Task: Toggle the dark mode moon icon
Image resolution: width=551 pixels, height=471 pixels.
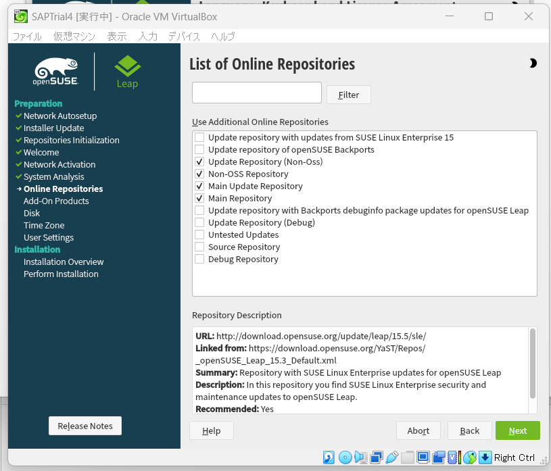Action: pos(533,64)
